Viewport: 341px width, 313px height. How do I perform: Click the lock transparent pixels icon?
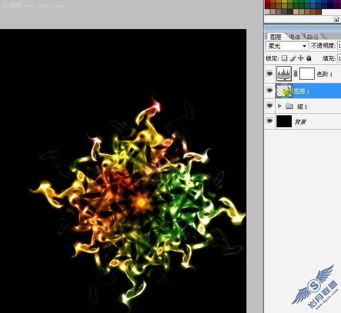pos(285,58)
